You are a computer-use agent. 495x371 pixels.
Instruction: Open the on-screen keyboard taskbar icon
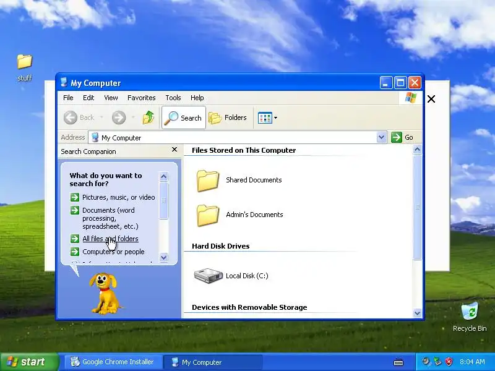pyautogui.click(x=398, y=362)
